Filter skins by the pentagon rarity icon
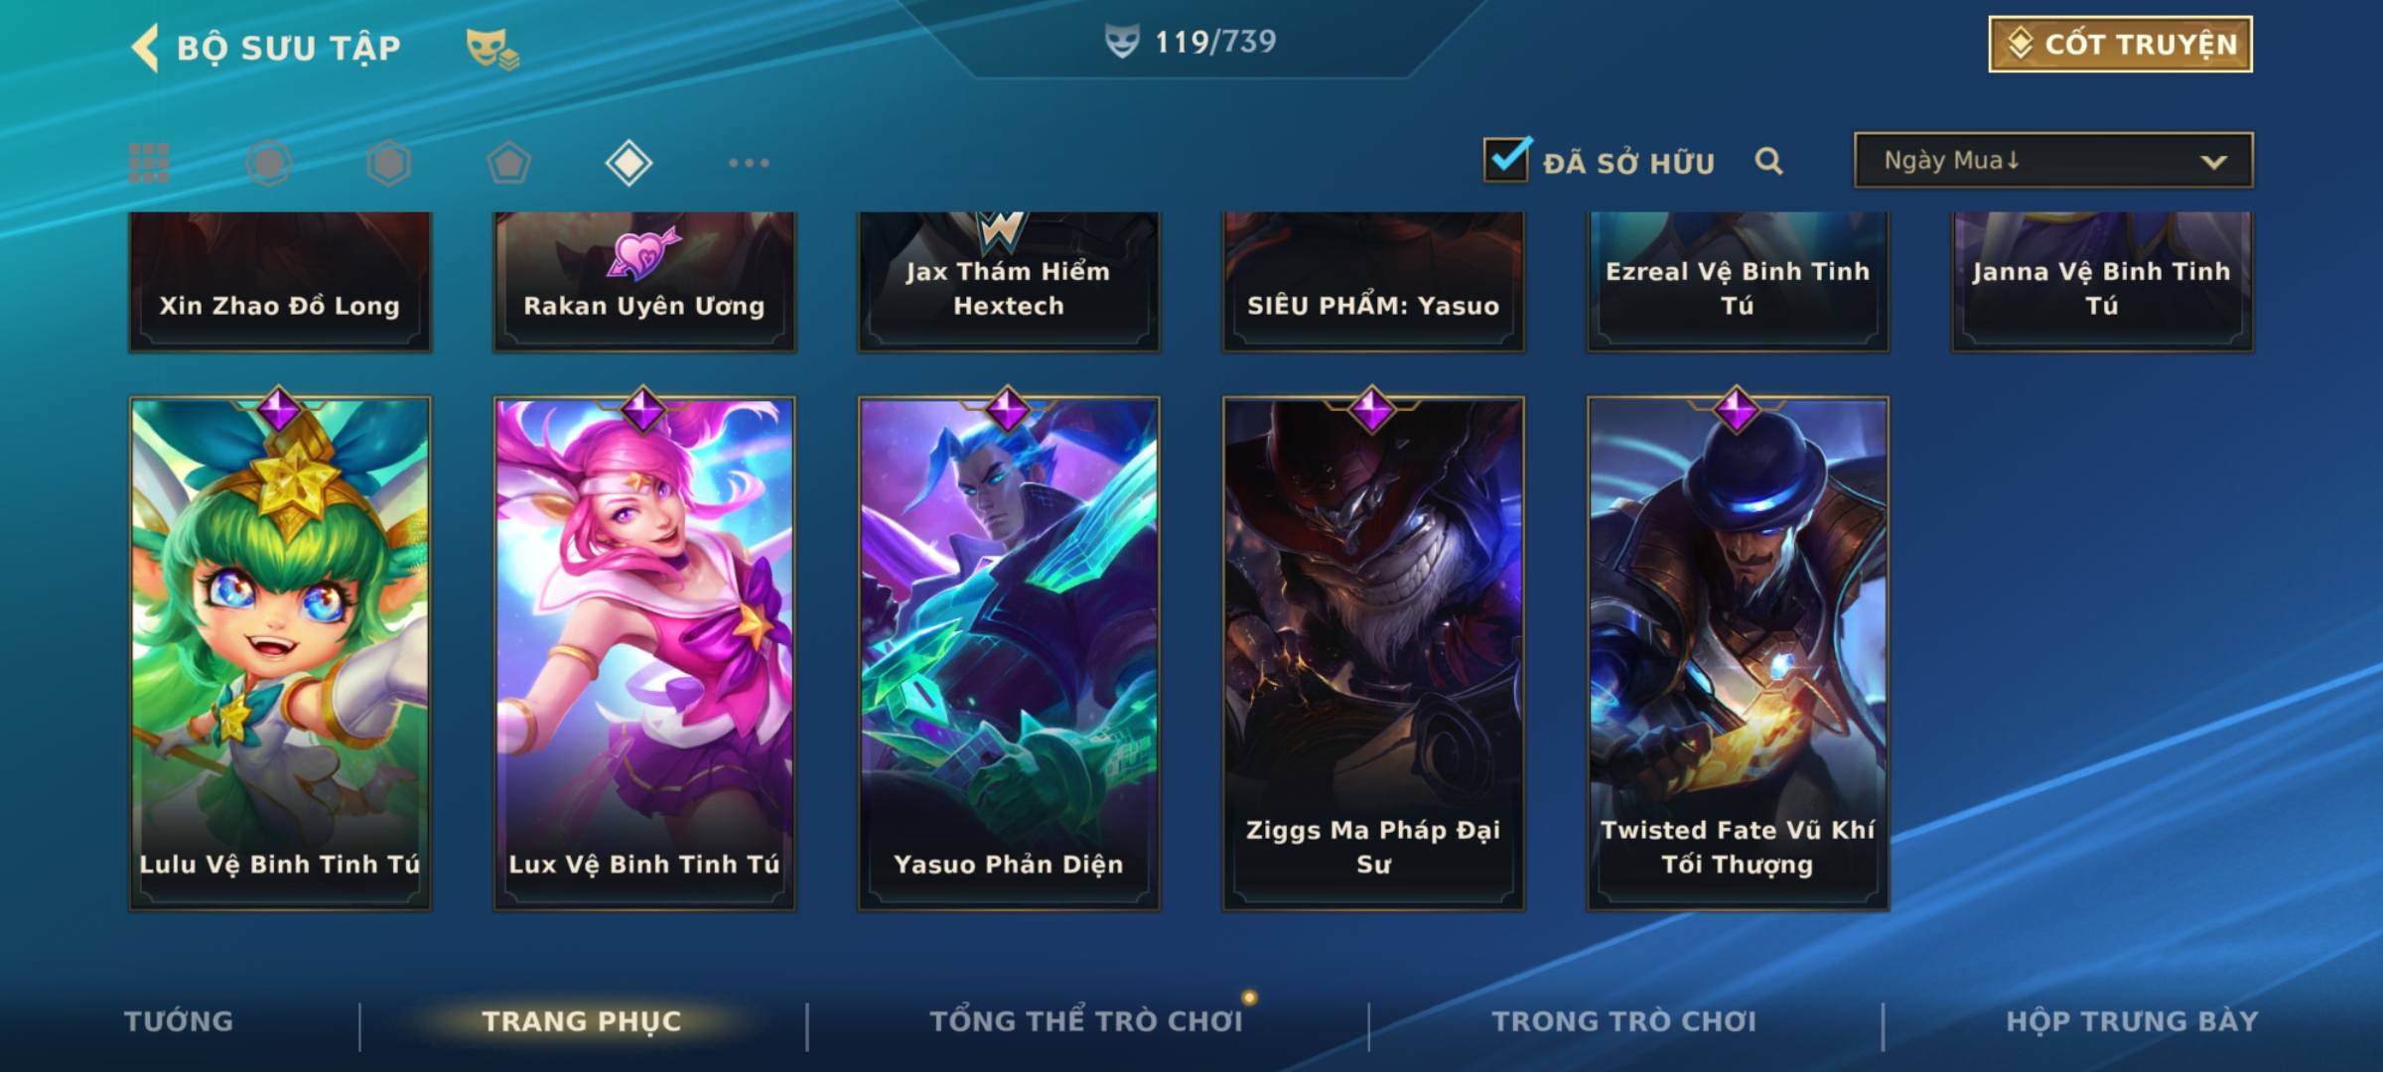Viewport: 2383px width, 1072px height. [508, 163]
